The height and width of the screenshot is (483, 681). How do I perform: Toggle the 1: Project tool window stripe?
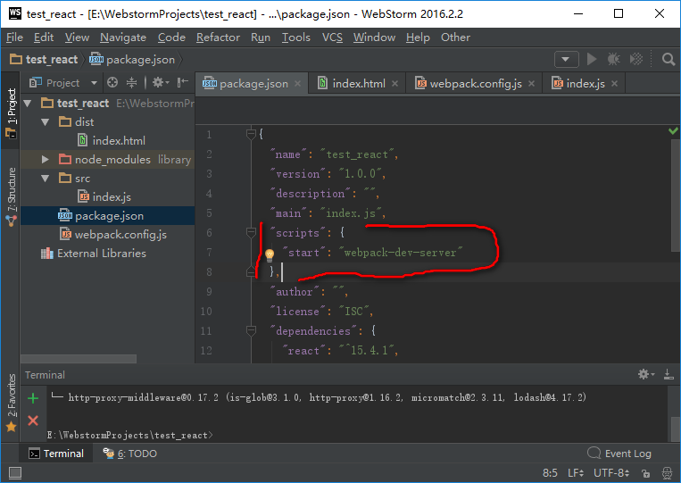[x=11, y=112]
